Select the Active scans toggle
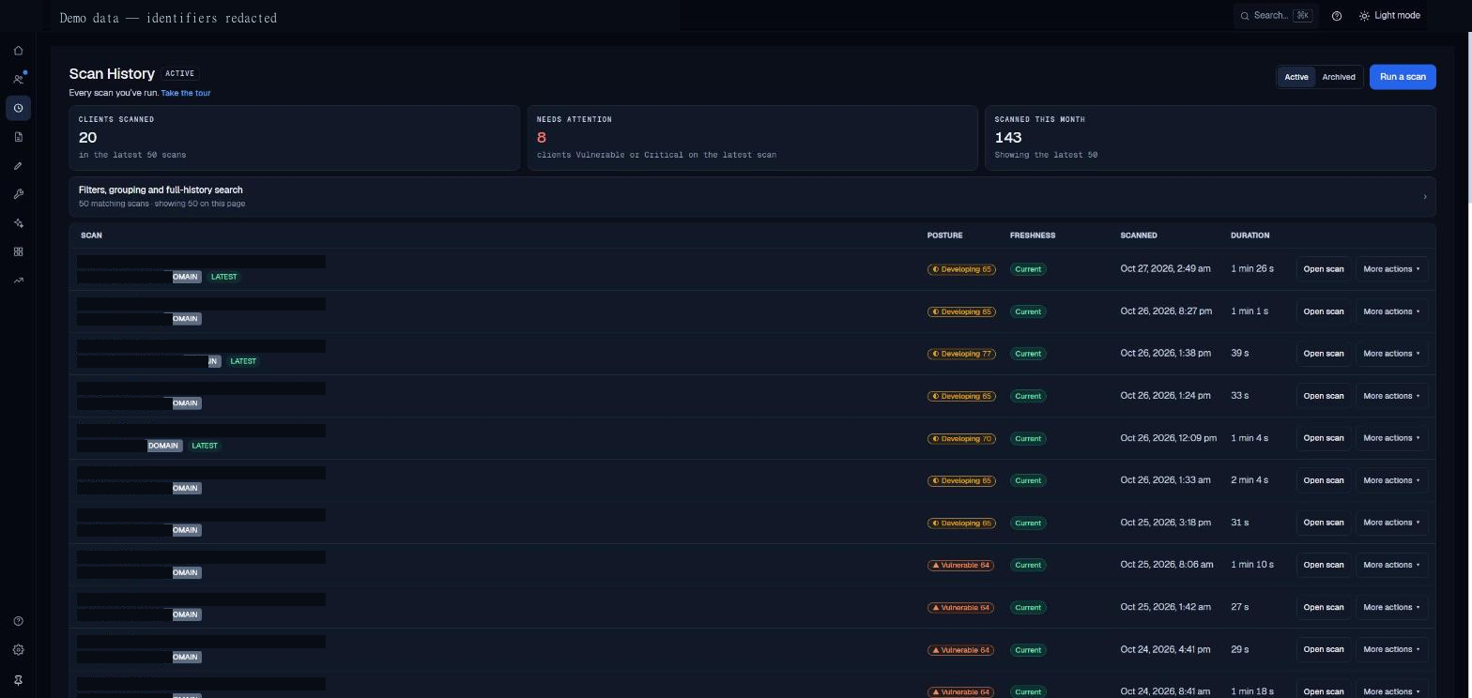The width and height of the screenshot is (1472, 698). pos(1296,77)
